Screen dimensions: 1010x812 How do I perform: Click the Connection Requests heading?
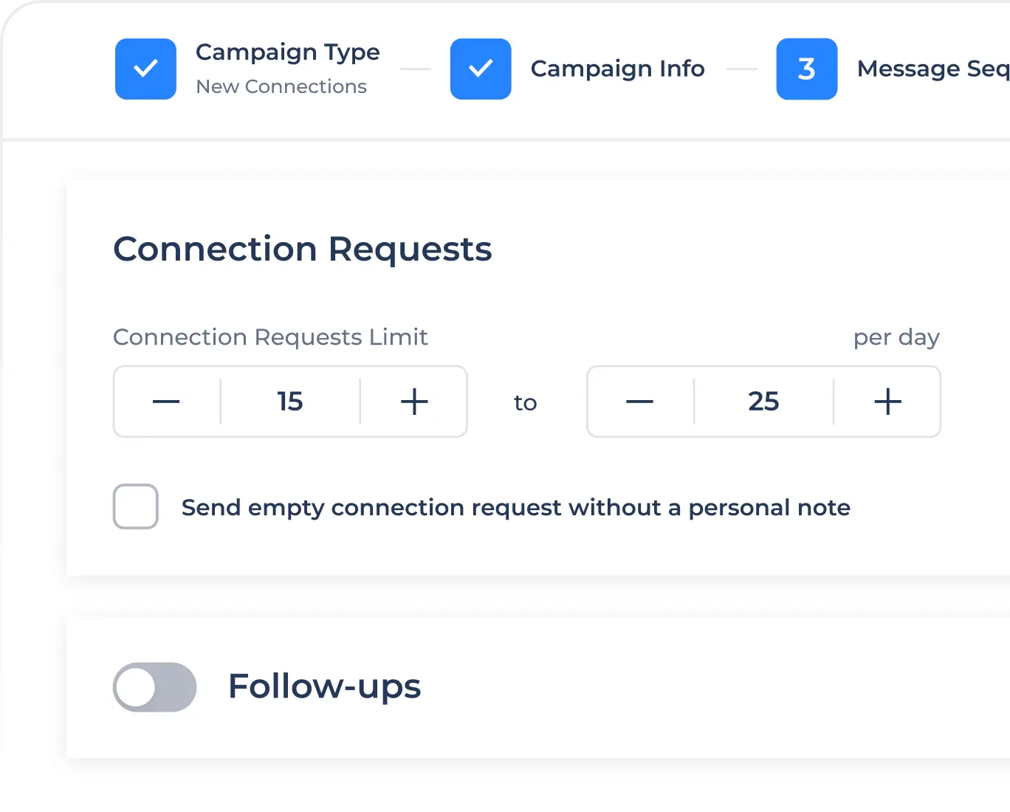pyautogui.click(x=302, y=250)
